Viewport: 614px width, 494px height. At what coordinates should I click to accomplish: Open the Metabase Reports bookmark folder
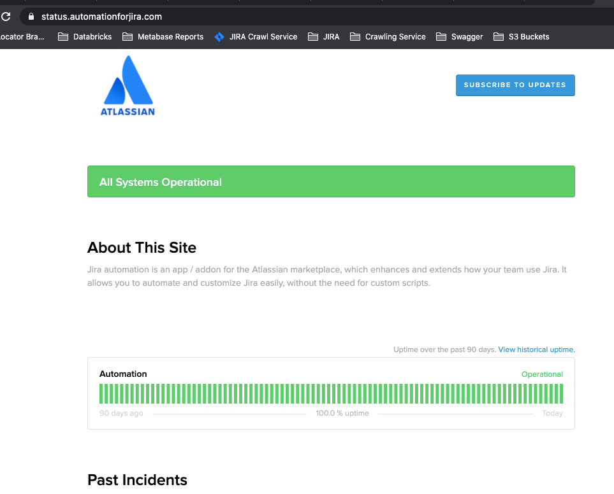tap(163, 37)
